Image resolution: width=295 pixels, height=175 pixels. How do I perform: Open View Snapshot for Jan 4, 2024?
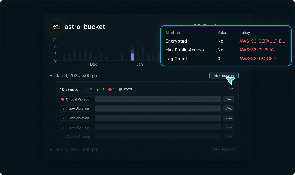click(x=224, y=149)
